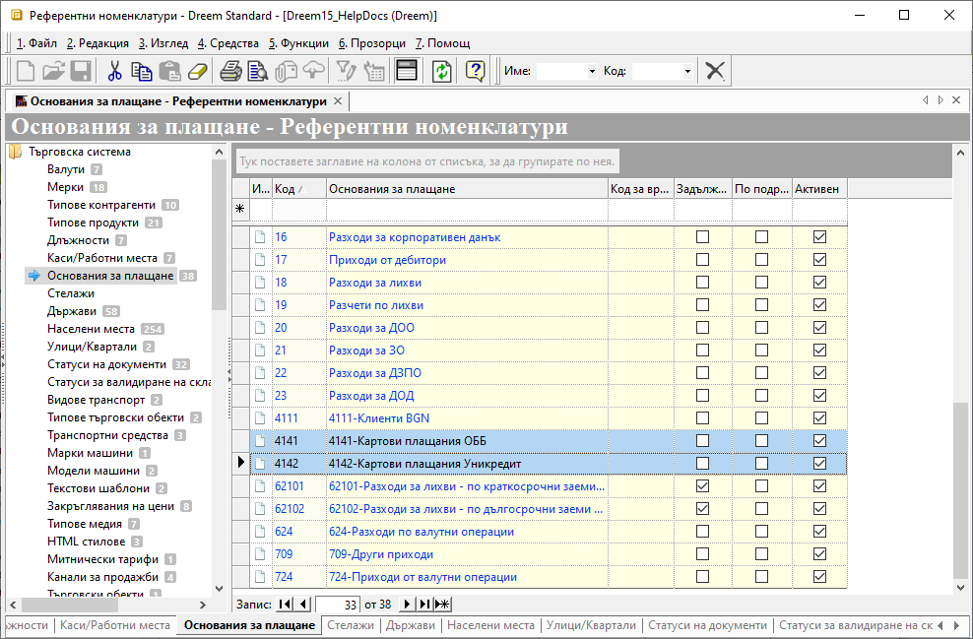Click the record number input field
This screenshot has height=639, width=973.
coord(338,604)
